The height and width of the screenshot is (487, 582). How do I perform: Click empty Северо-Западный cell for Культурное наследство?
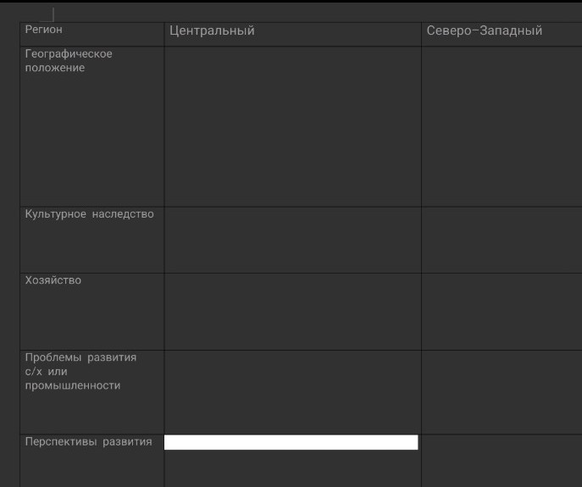pos(502,241)
